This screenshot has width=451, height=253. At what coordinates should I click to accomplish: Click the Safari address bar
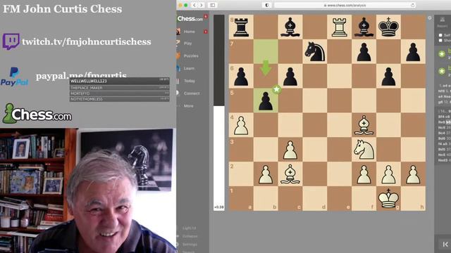coord(345,5)
